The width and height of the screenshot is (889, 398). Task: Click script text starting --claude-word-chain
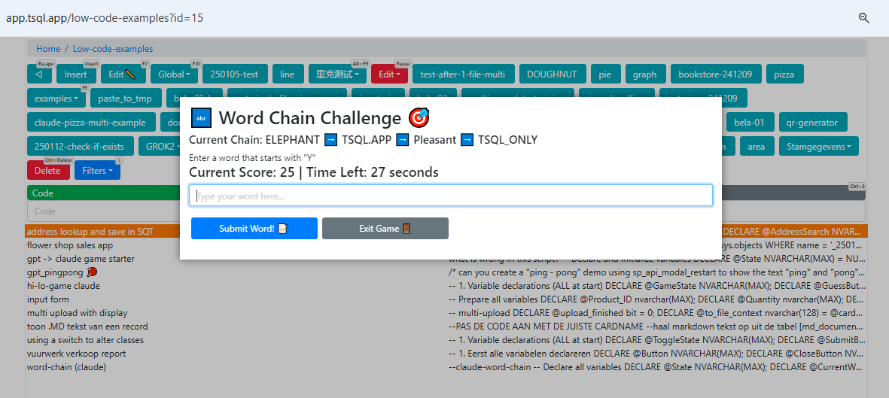pyautogui.click(x=656, y=367)
